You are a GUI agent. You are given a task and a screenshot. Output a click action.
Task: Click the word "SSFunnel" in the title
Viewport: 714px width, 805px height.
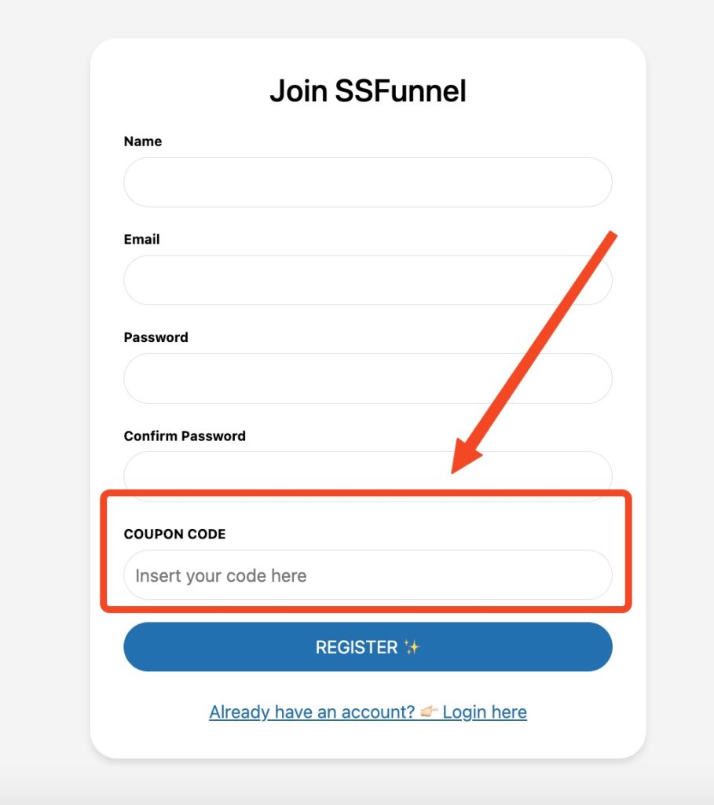click(x=401, y=91)
